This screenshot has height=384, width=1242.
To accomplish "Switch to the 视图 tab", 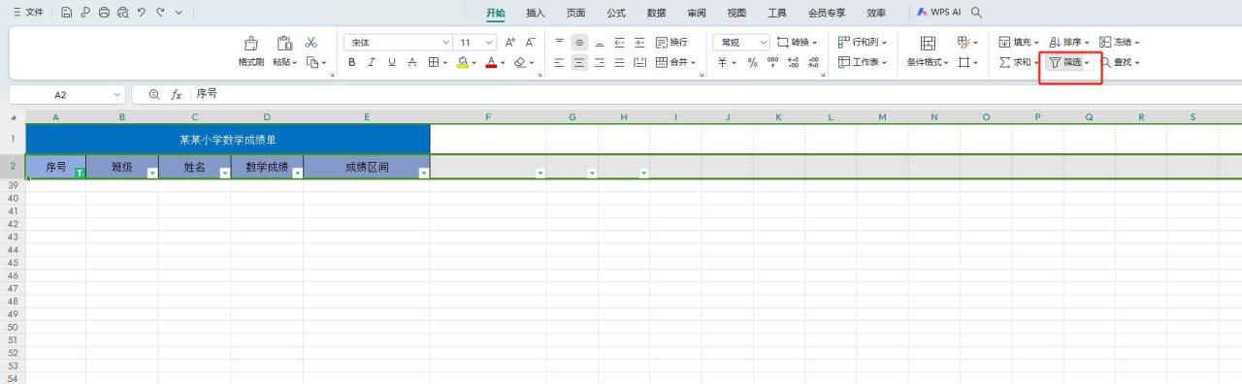I will pos(736,13).
